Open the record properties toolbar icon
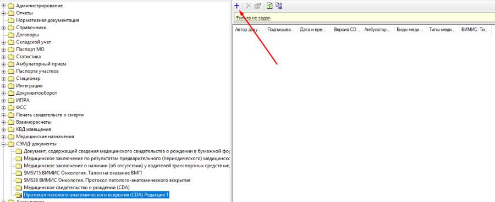Image resolution: width=495 pixels, height=202 pixels. click(x=257, y=6)
